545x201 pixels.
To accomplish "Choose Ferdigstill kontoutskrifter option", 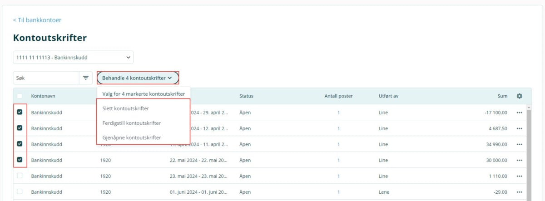I will tap(131, 123).
